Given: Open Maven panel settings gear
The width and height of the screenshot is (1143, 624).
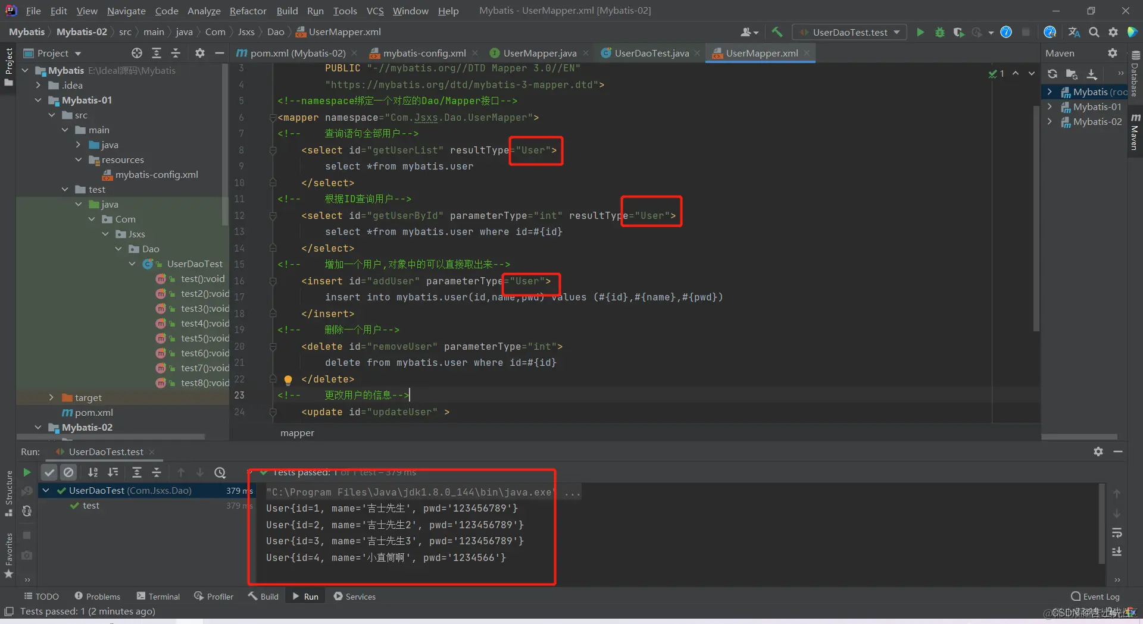Looking at the screenshot, I should click(x=1113, y=53).
